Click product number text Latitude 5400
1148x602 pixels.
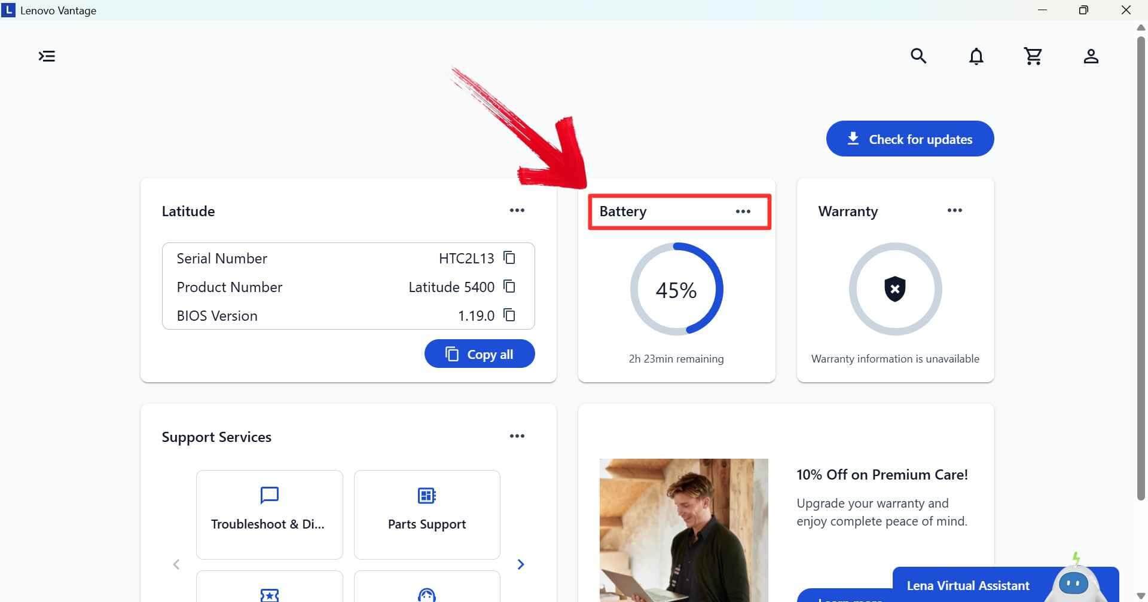(x=451, y=287)
